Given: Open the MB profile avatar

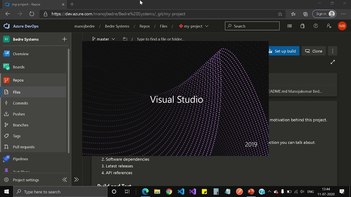Looking at the screenshot, I should point(342,26).
